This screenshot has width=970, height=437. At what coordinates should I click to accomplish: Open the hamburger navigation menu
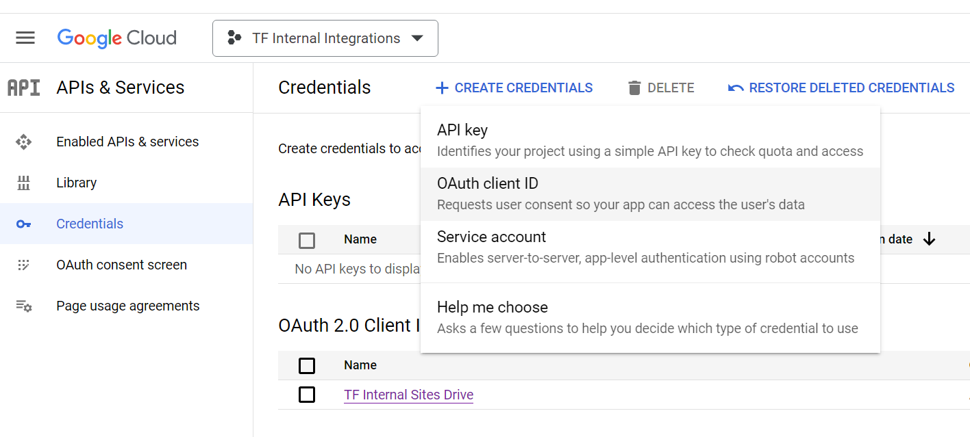point(25,38)
